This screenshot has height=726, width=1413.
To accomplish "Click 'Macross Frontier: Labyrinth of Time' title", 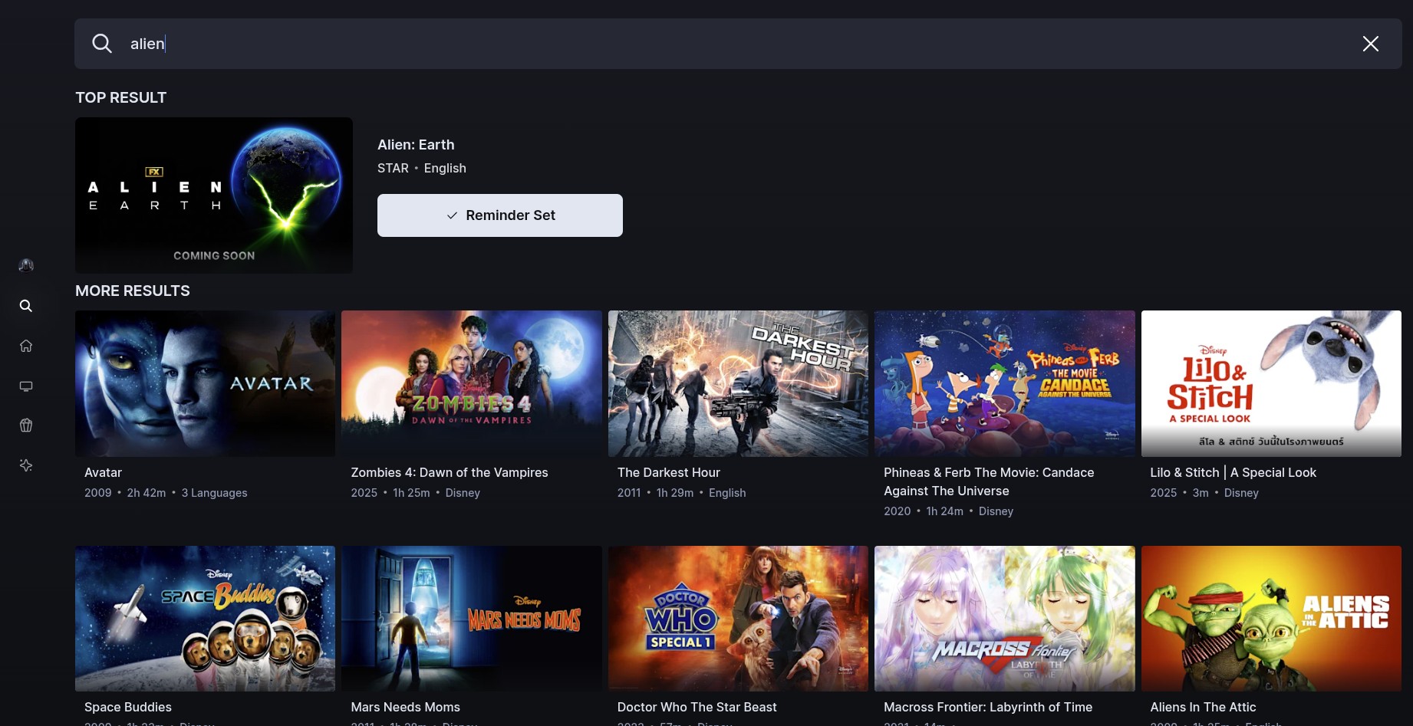I will click(x=988, y=708).
